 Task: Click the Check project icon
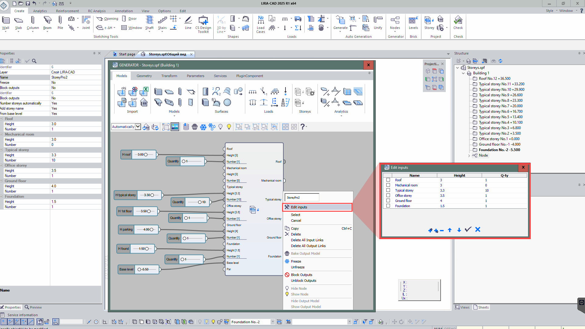pyautogui.click(x=458, y=21)
